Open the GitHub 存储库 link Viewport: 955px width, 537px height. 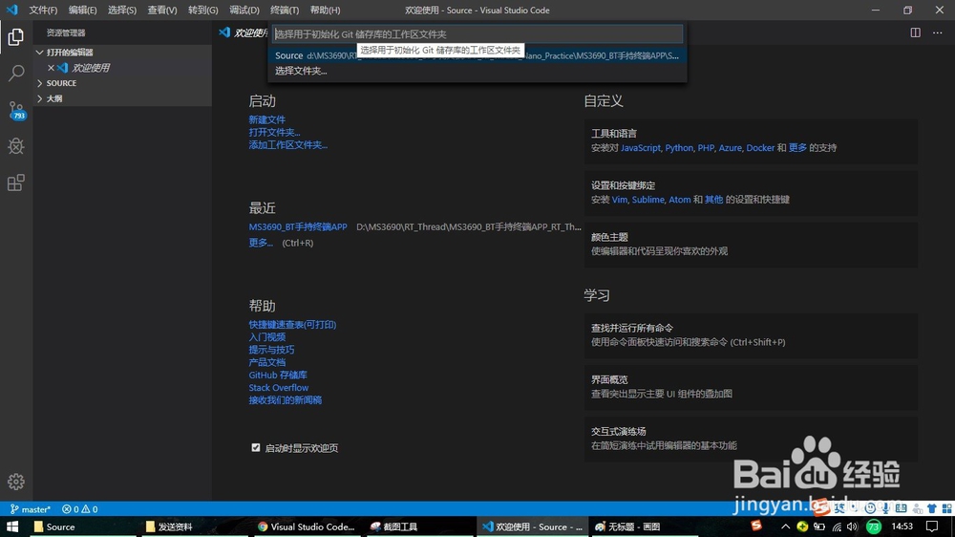click(x=278, y=375)
